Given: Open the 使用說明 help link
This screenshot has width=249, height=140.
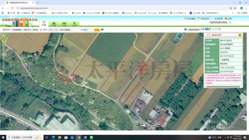Looking at the screenshot, I should (205, 19).
